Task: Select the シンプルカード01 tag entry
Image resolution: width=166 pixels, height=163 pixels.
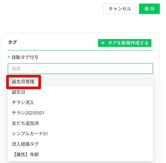Action: pos(80,134)
